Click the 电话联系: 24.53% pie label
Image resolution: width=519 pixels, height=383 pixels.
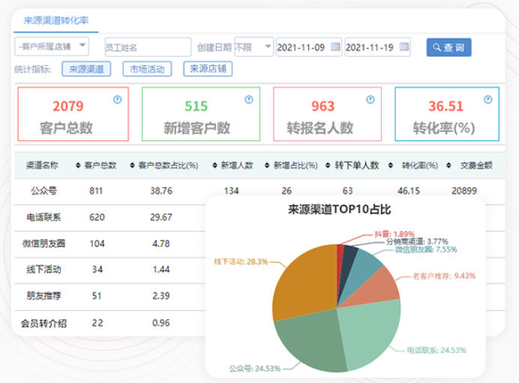point(436,350)
